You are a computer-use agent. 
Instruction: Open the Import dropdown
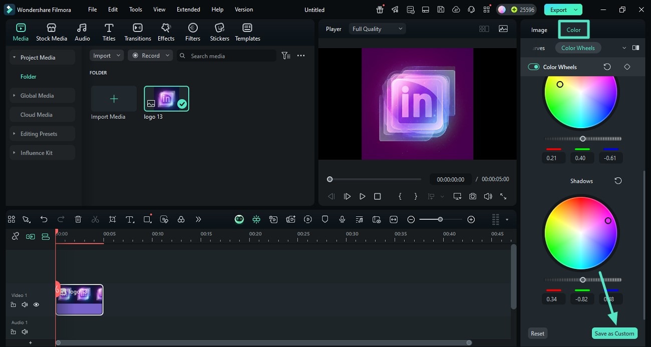pyautogui.click(x=107, y=56)
